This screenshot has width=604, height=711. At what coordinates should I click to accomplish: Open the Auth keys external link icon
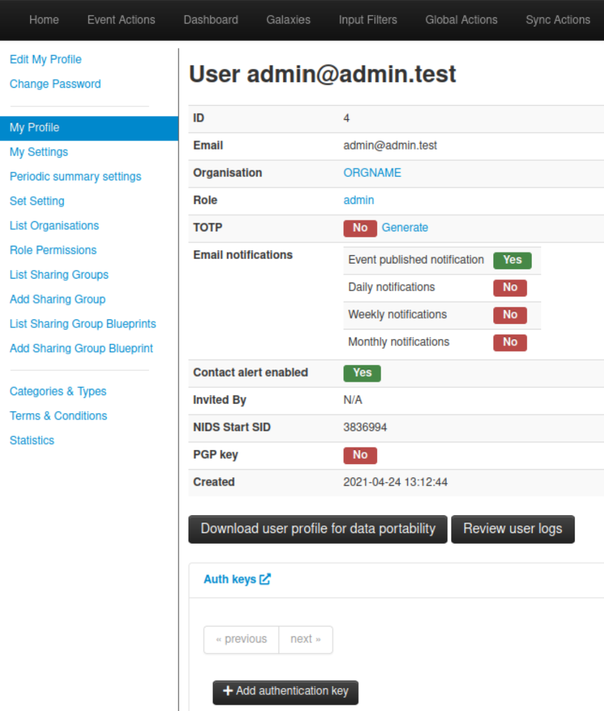pyautogui.click(x=265, y=579)
